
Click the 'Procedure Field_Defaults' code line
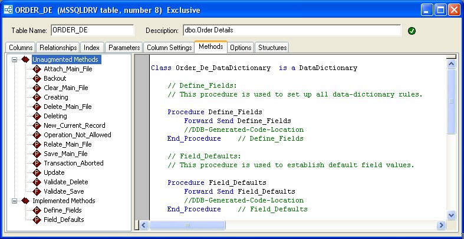(x=217, y=182)
